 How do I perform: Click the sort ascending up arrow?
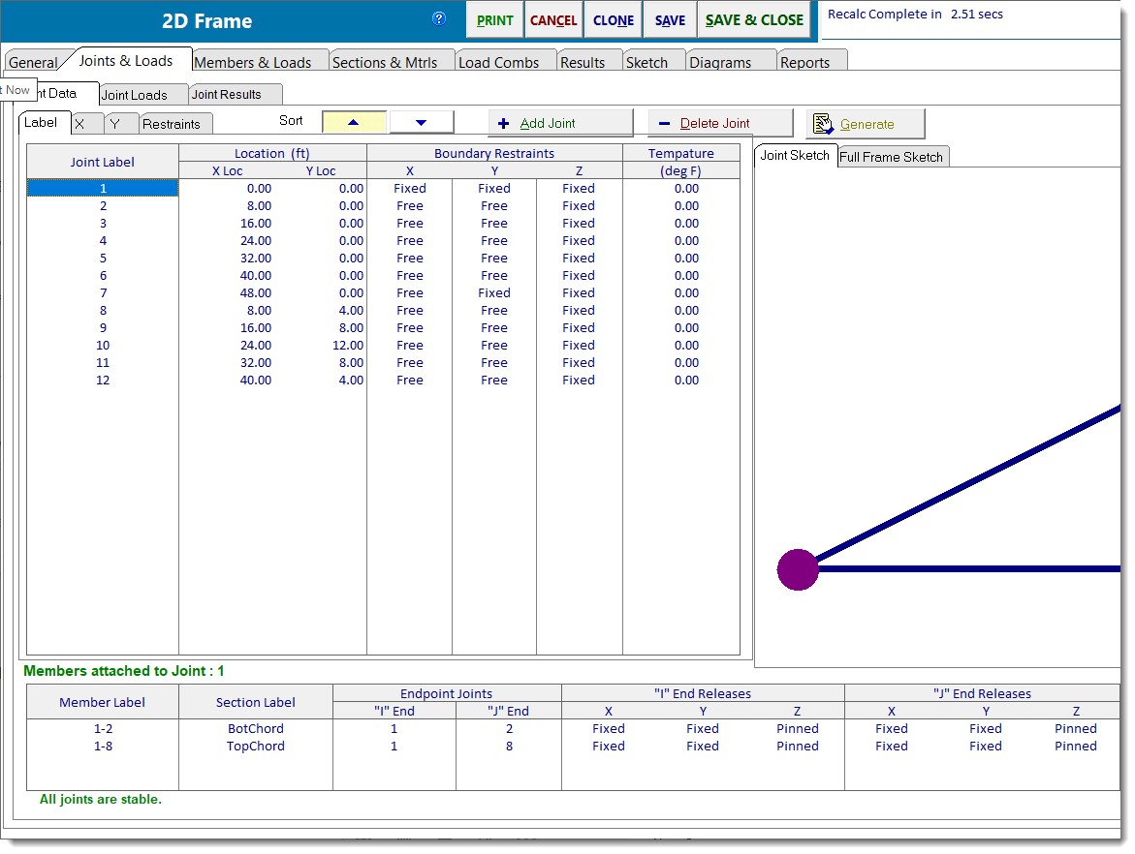click(353, 122)
